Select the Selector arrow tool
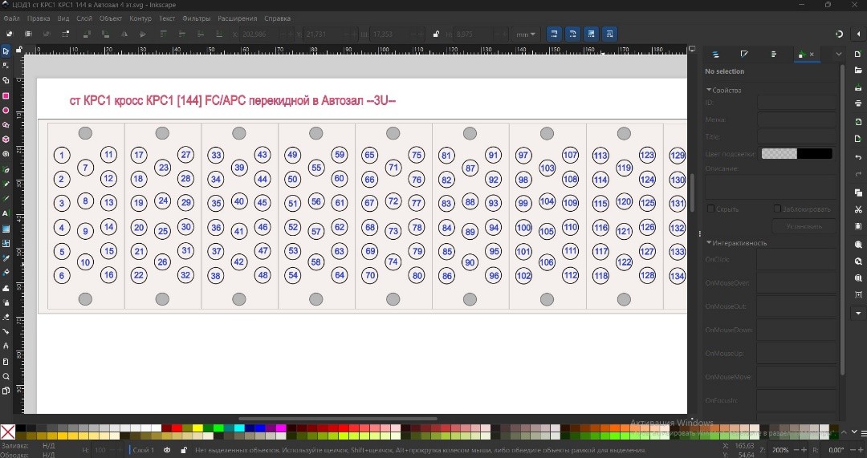The image size is (867, 458). pos(6,51)
